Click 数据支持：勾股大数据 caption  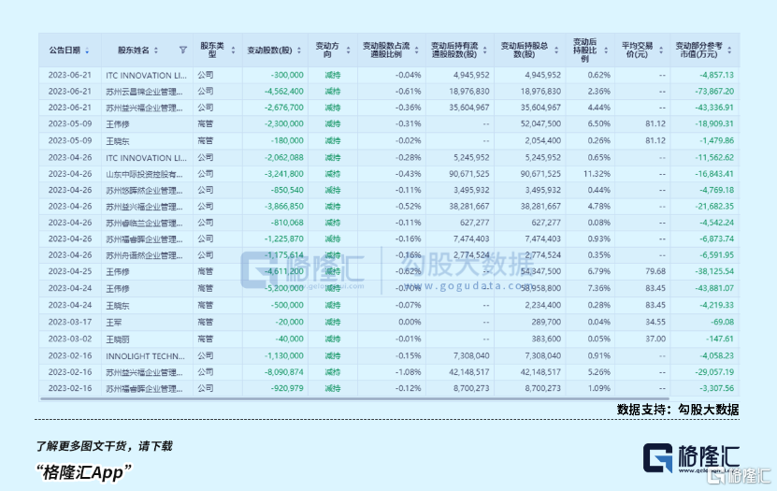point(677,410)
